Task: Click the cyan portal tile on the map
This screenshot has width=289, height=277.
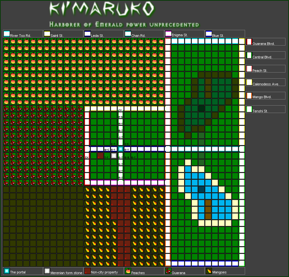Action: [121, 149]
